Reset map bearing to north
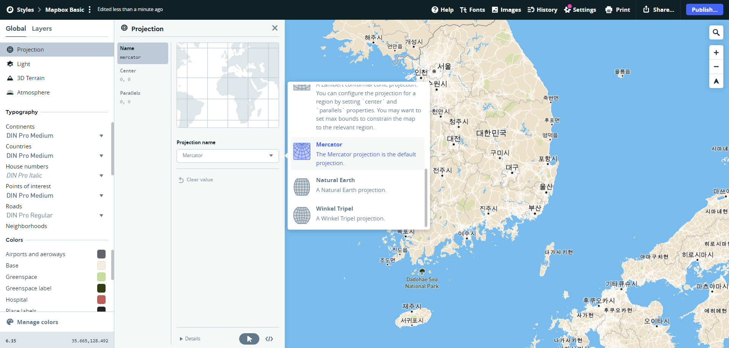 click(x=716, y=81)
